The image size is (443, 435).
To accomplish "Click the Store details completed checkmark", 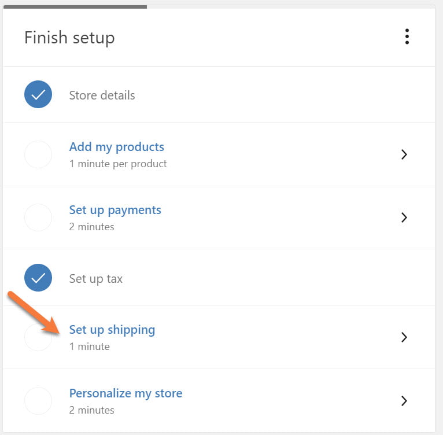I will click(x=38, y=94).
